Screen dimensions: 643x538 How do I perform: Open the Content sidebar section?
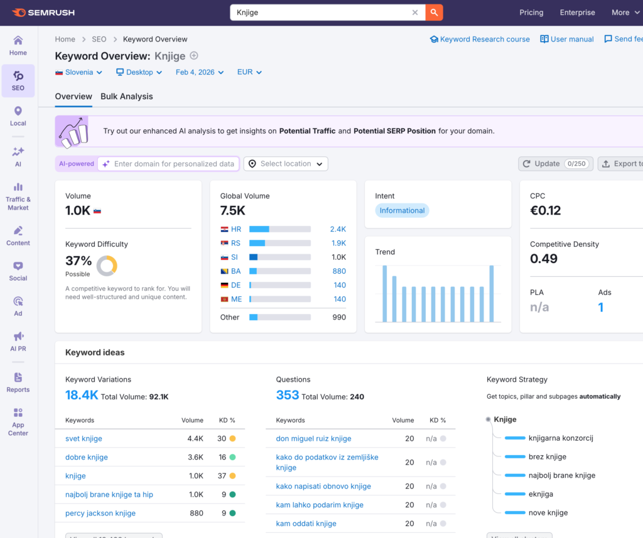tap(18, 236)
